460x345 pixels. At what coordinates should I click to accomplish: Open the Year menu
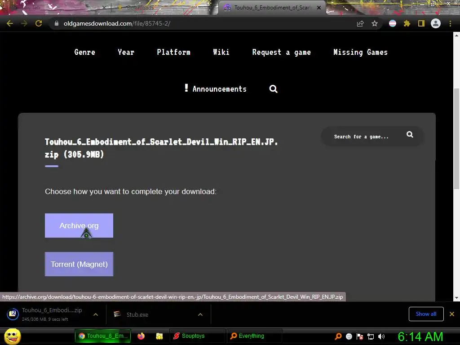126,52
